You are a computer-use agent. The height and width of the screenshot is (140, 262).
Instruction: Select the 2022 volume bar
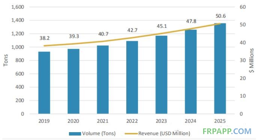(132, 77)
